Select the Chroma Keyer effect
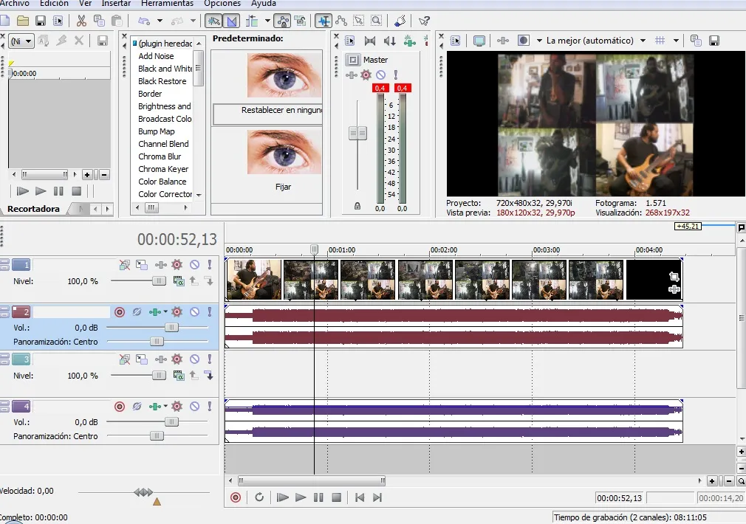746x524 pixels. point(163,169)
